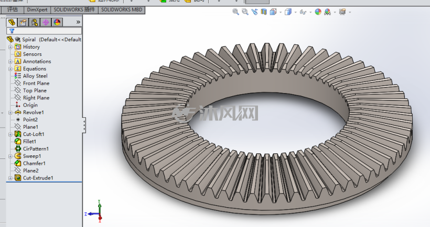
Task: Open the SOLIDWORKS 插件 tab
Action: (x=74, y=10)
